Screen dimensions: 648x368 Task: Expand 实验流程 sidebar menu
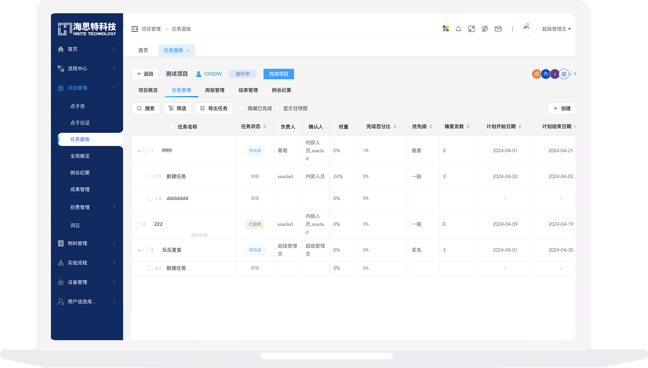coord(114,263)
